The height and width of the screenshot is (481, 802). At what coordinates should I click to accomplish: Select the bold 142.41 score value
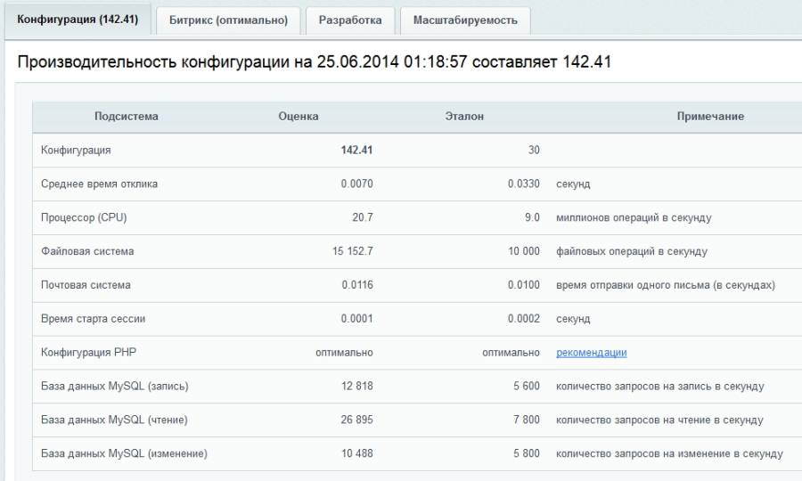[x=356, y=151]
